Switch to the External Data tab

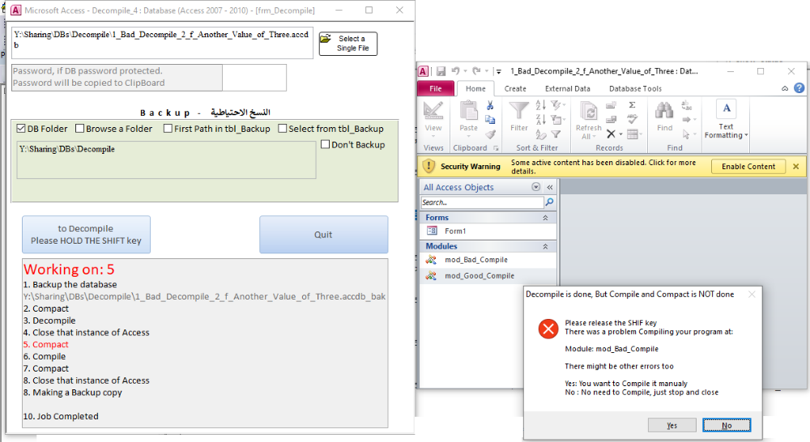[567, 89]
